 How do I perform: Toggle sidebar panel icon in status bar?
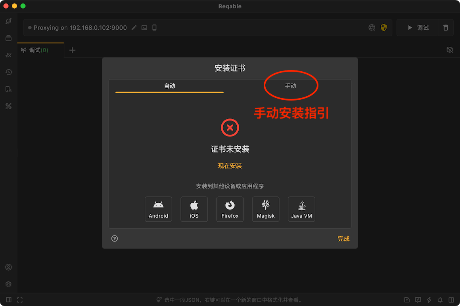9,300
